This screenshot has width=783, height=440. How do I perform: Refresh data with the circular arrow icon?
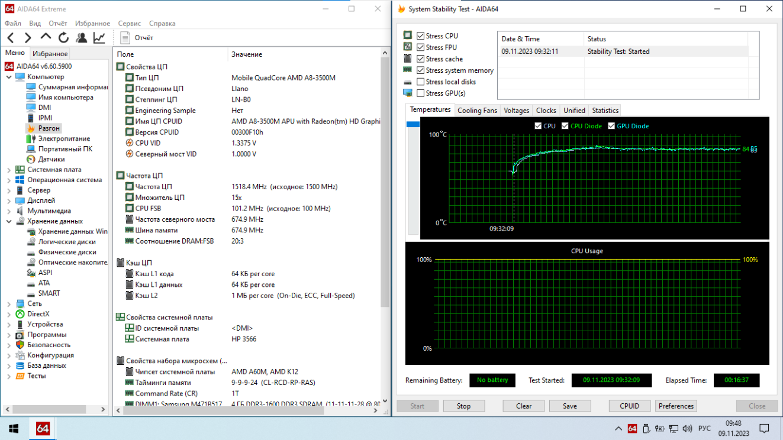click(x=63, y=38)
